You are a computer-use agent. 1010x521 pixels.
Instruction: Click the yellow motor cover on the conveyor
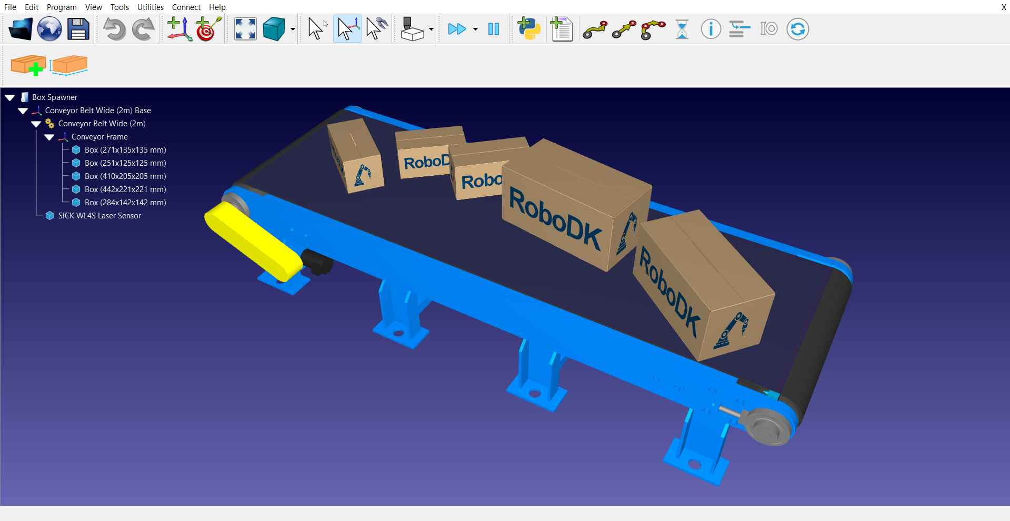(253, 241)
